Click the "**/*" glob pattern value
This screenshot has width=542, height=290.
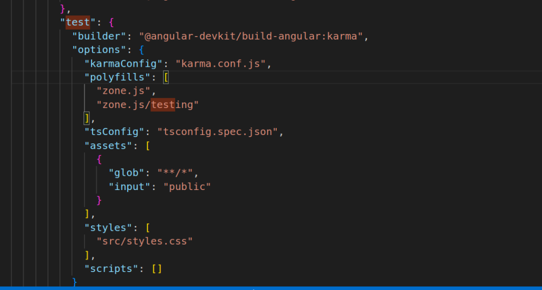pyautogui.click(x=177, y=173)
